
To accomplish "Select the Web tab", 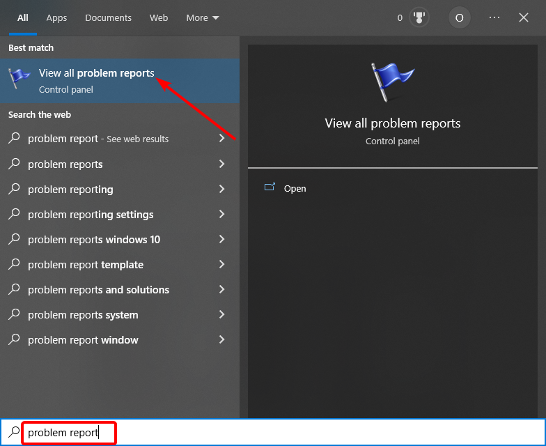I will pos(159,18).
